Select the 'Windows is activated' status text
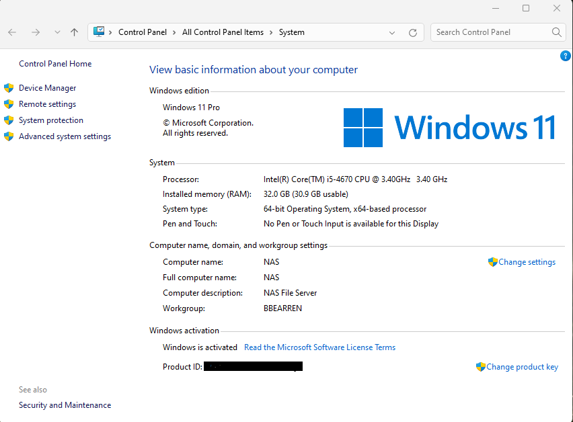The image size is (573, 422). pos(200,347)
